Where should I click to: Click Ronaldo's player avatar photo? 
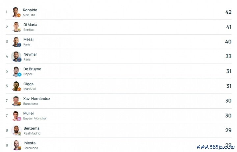[x=16, y=12]
